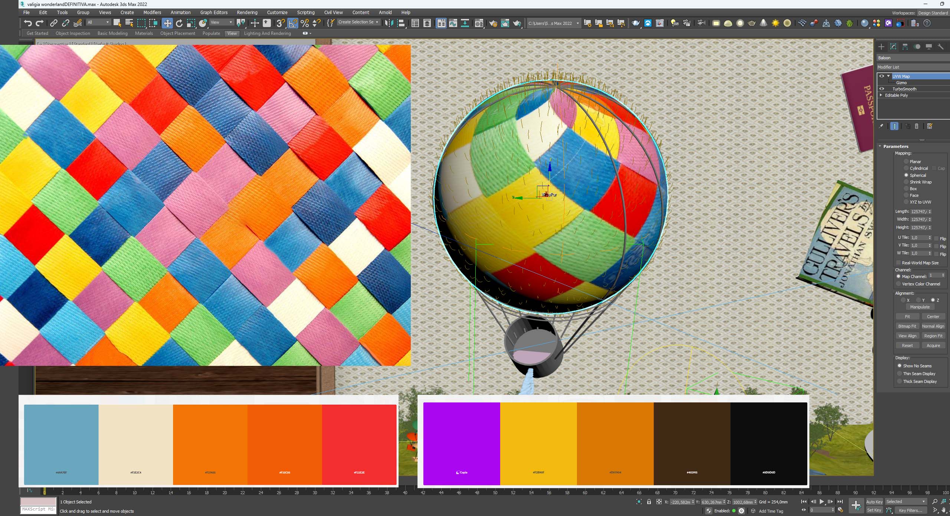Screen dimensions: 950x516
Task: Open the Hierarchy tab in command panel
Action: 905,47
